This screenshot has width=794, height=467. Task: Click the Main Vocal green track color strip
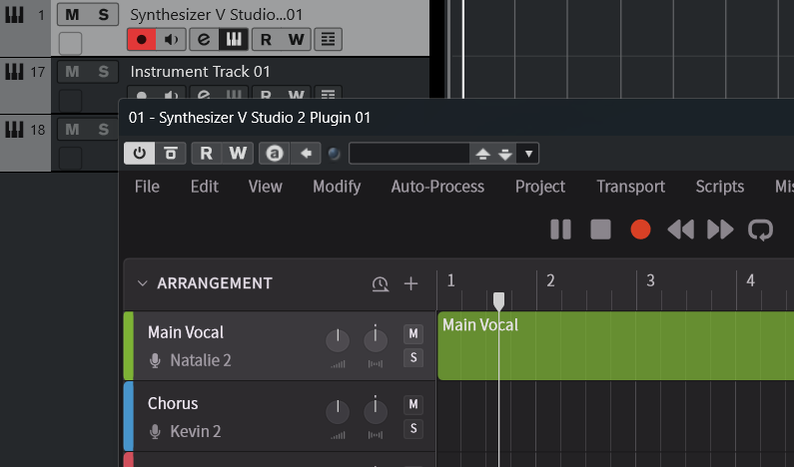click(x=129, y=346)
